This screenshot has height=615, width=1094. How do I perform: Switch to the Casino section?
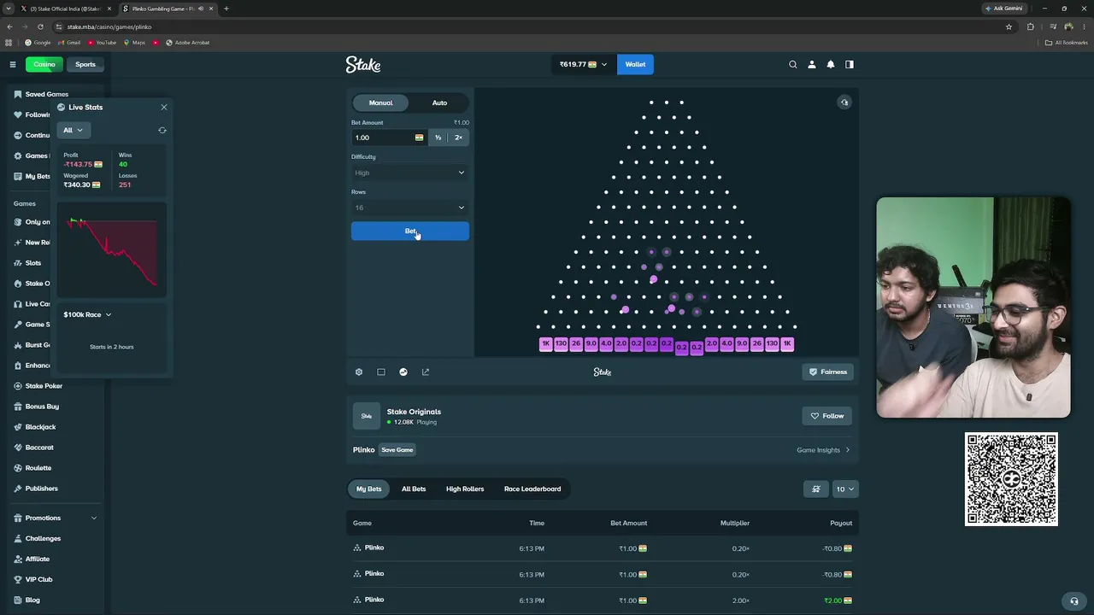44,64
